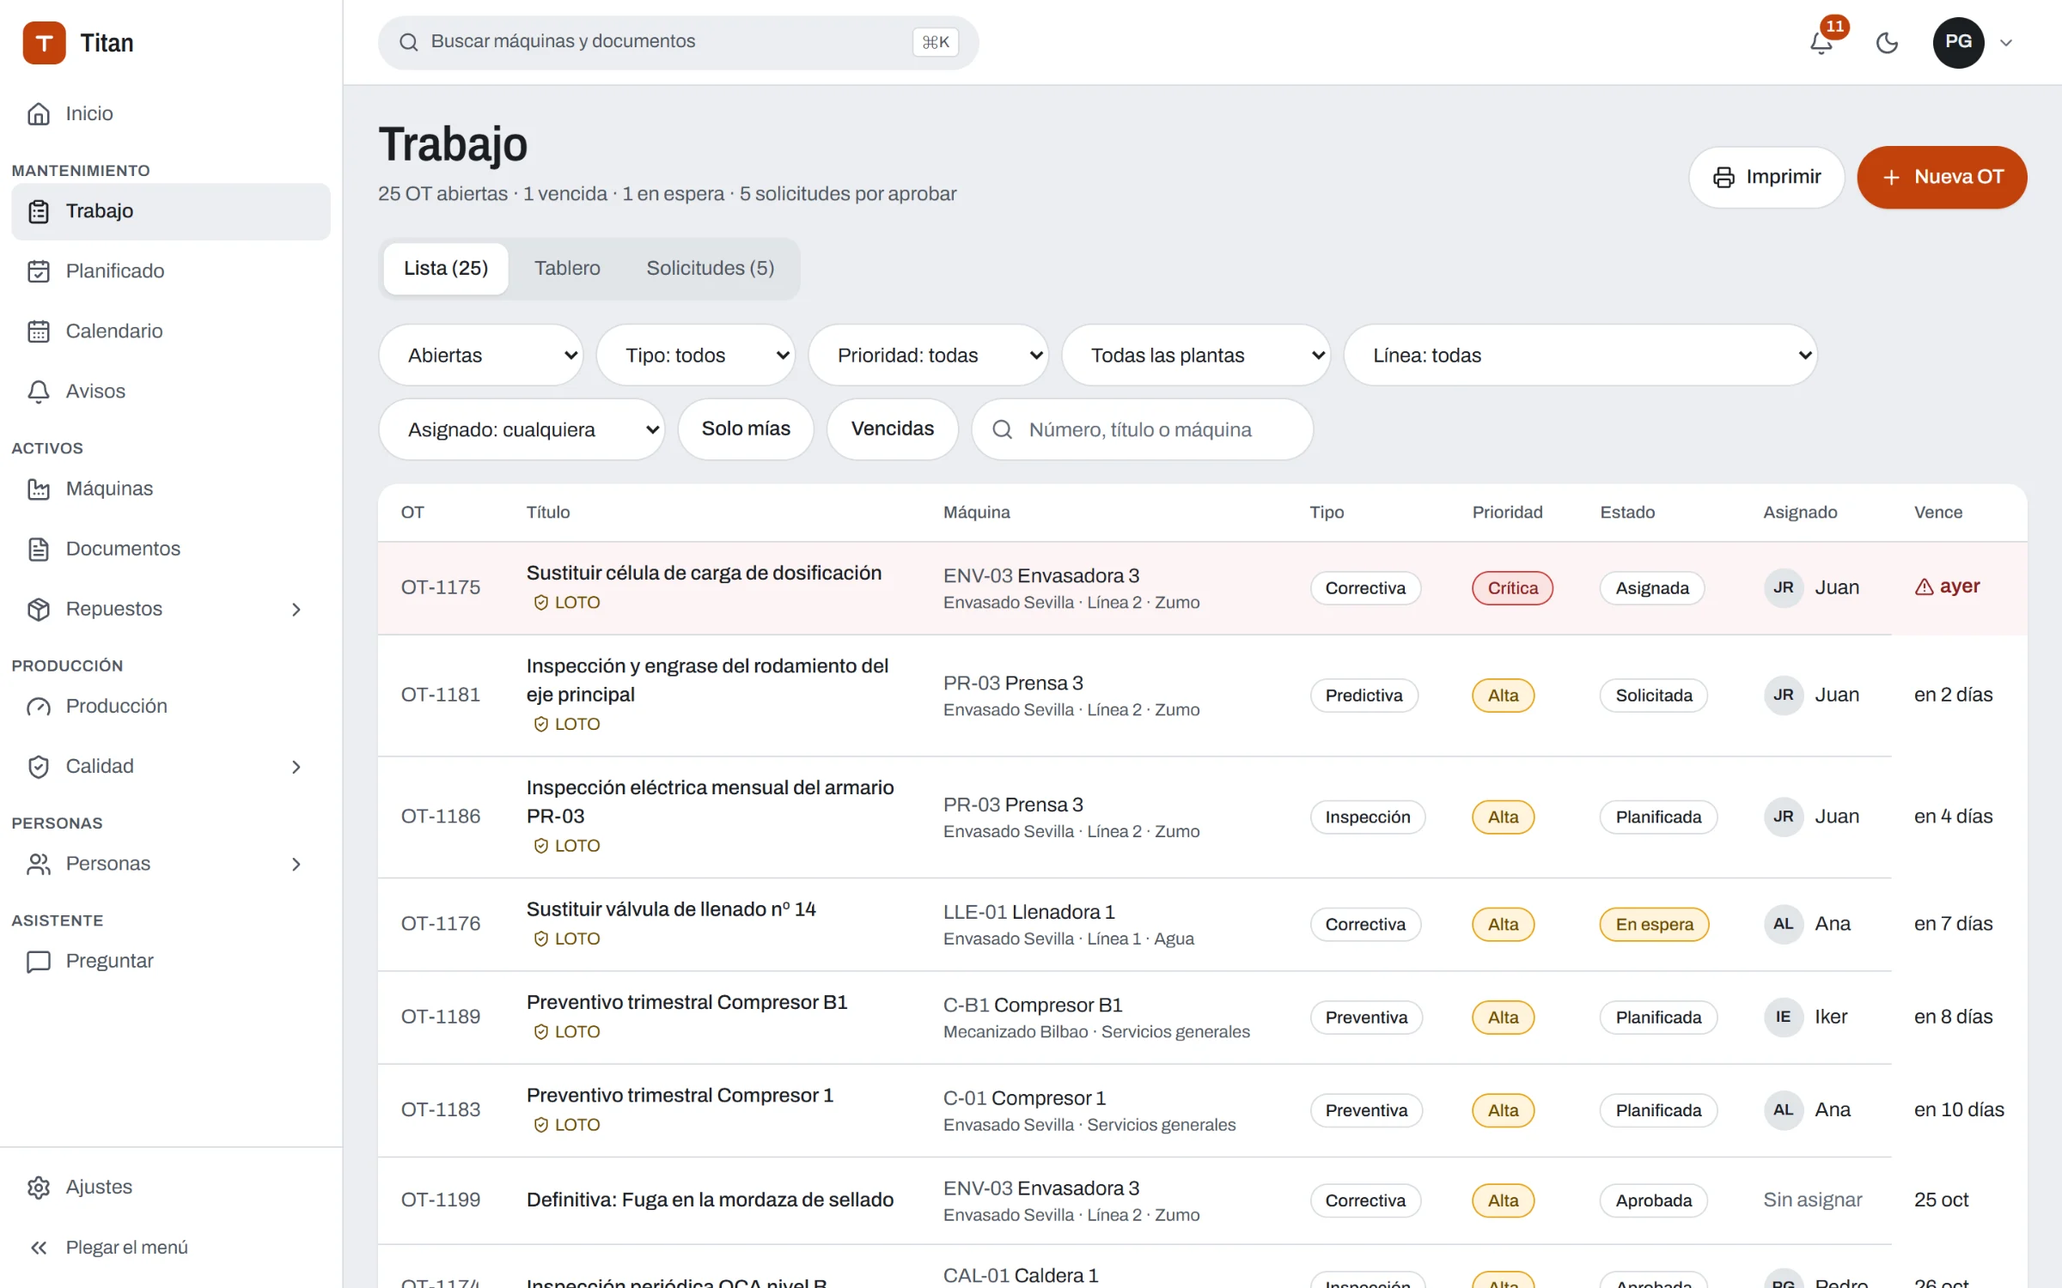Toggle the Vencidas filter
The image size is (2062, 1288).
892,428
